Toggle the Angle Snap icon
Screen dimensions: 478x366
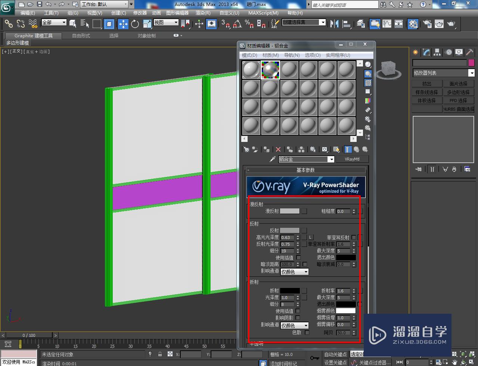(237, 24)
